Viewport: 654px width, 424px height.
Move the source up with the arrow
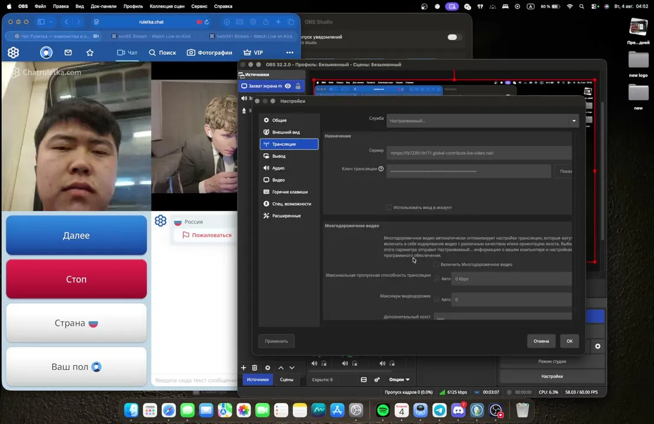coord(281,368)
